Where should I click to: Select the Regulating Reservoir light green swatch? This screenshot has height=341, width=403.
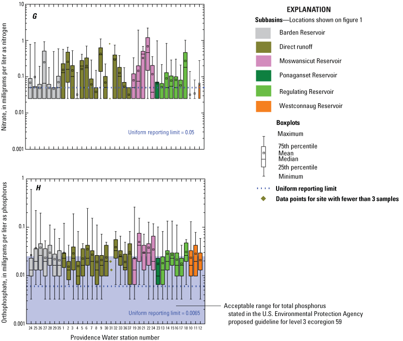click(263, 91)
